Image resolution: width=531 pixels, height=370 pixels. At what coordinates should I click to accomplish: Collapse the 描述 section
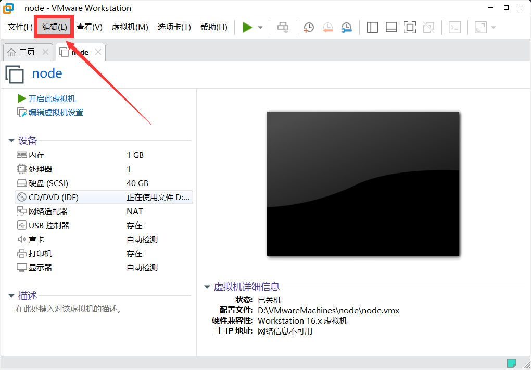(x=11, y=295)
